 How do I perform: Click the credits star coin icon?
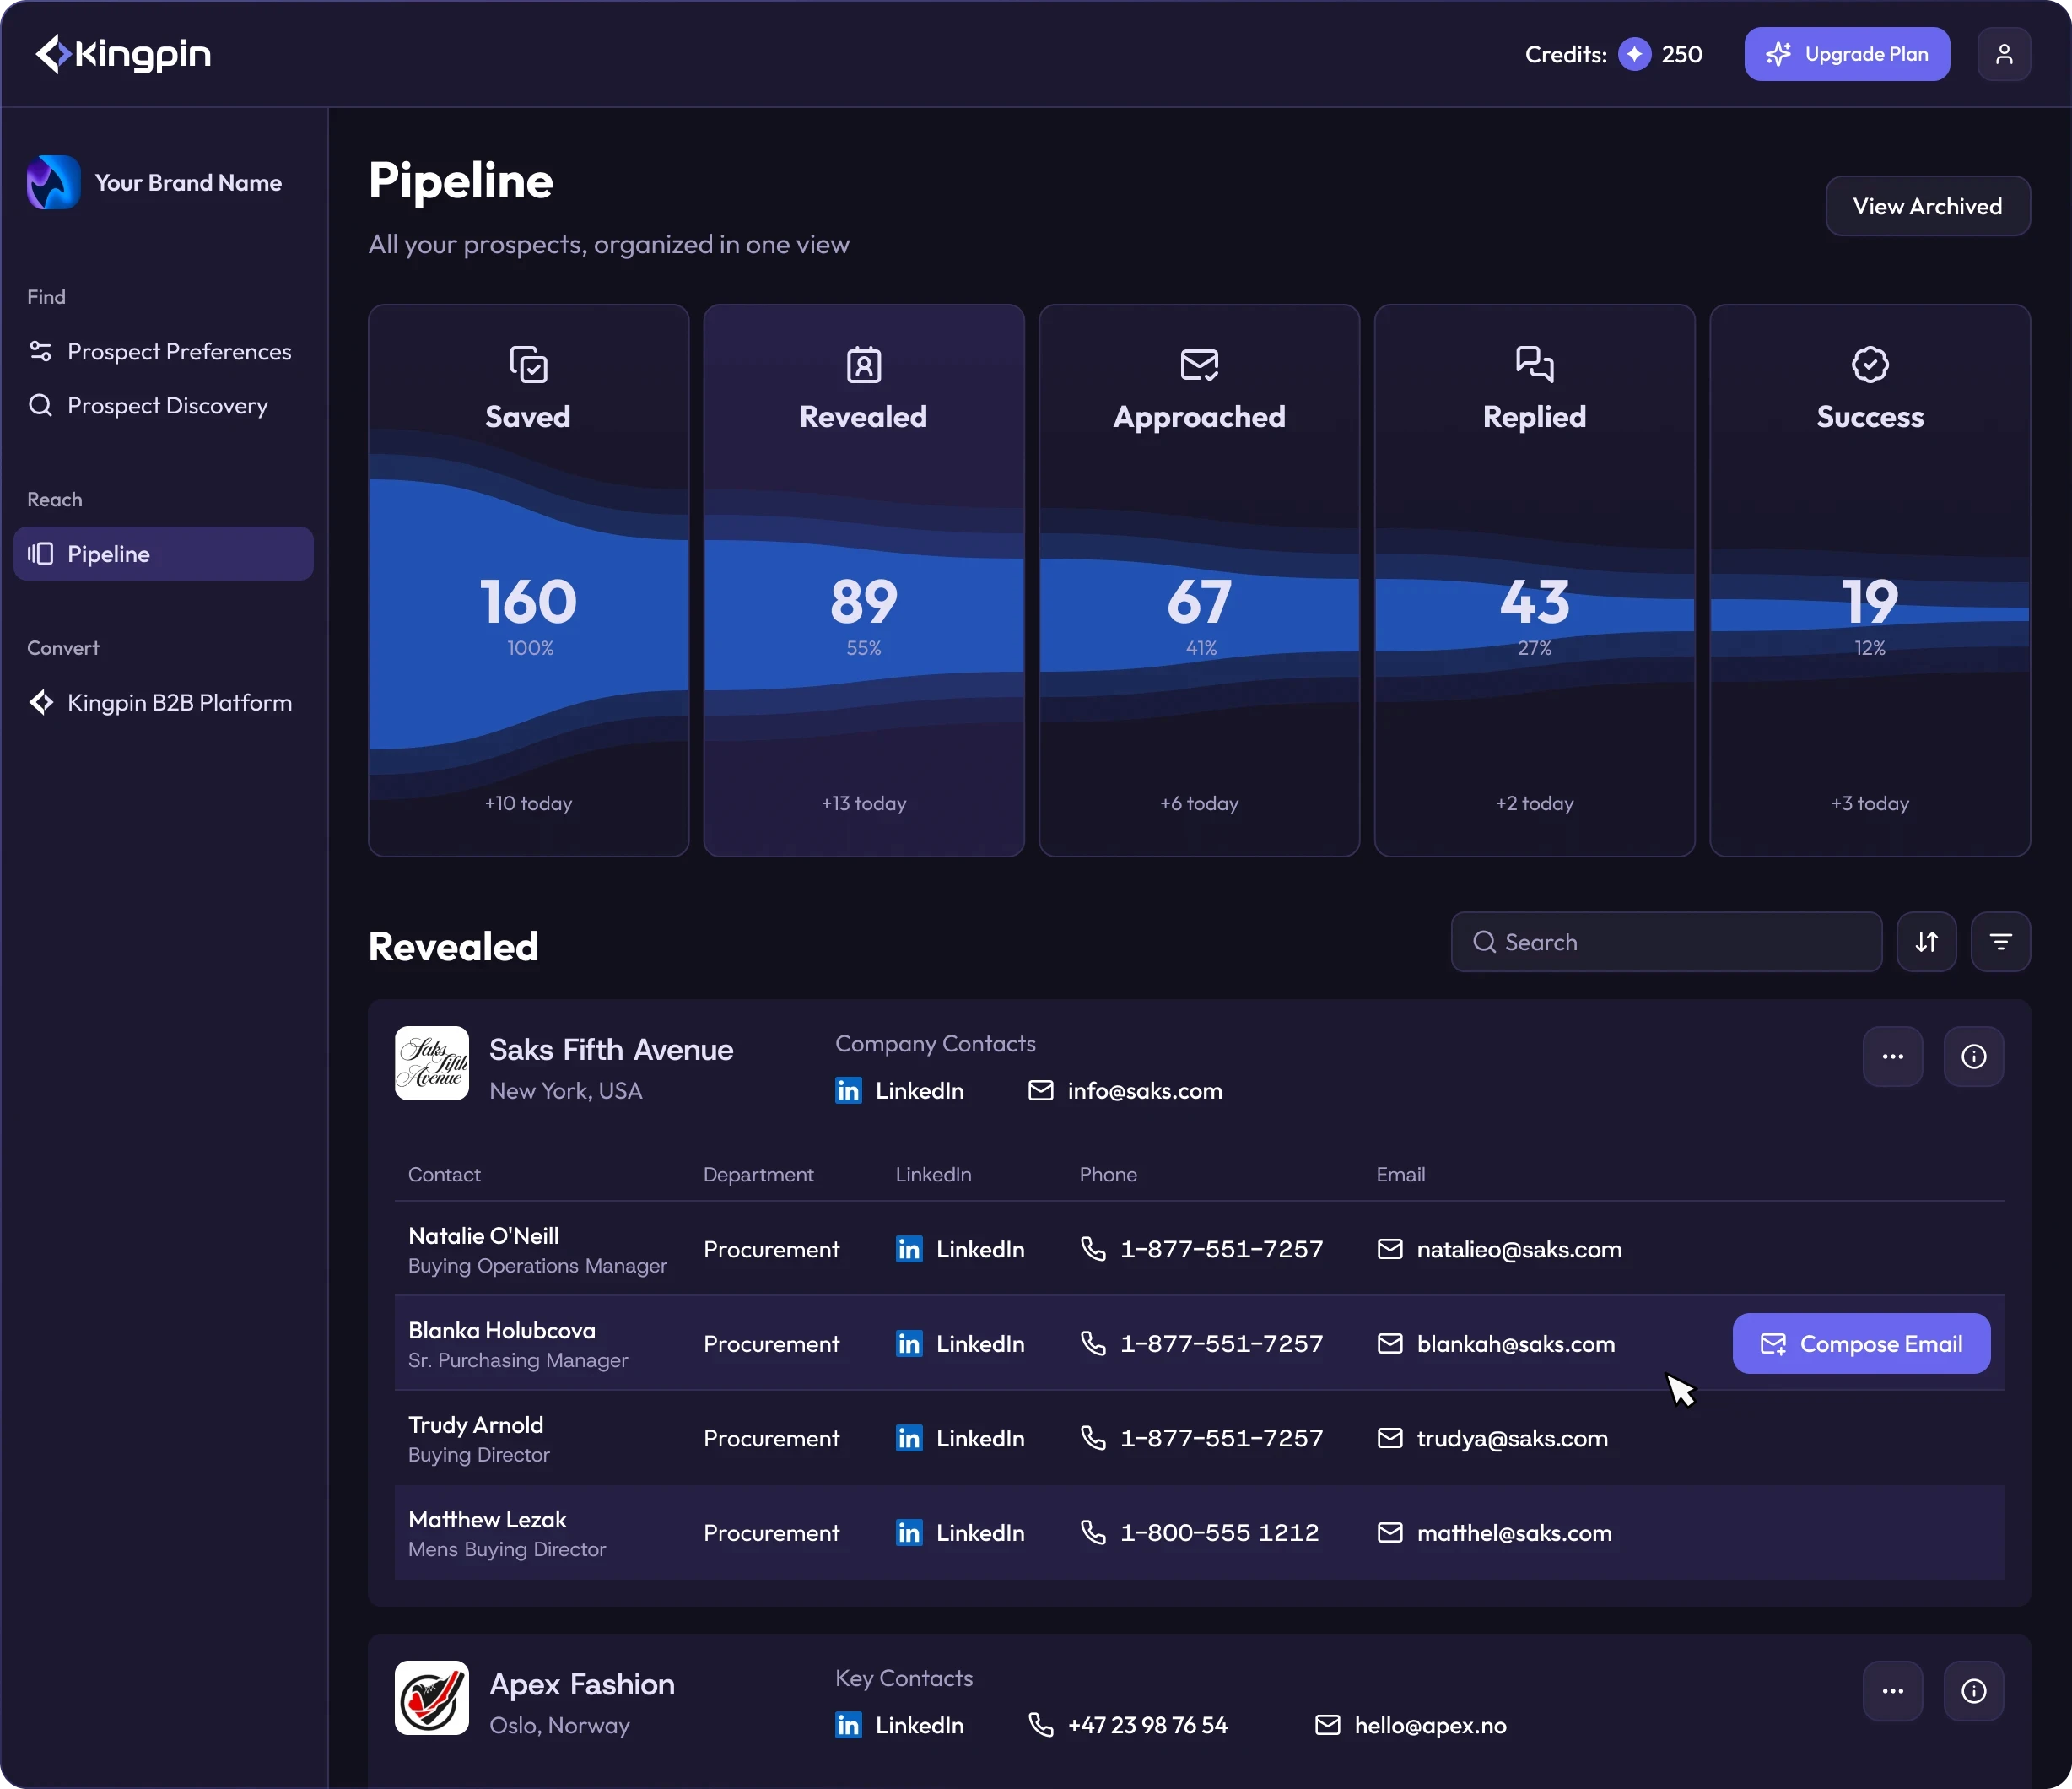pos(1634,54)
